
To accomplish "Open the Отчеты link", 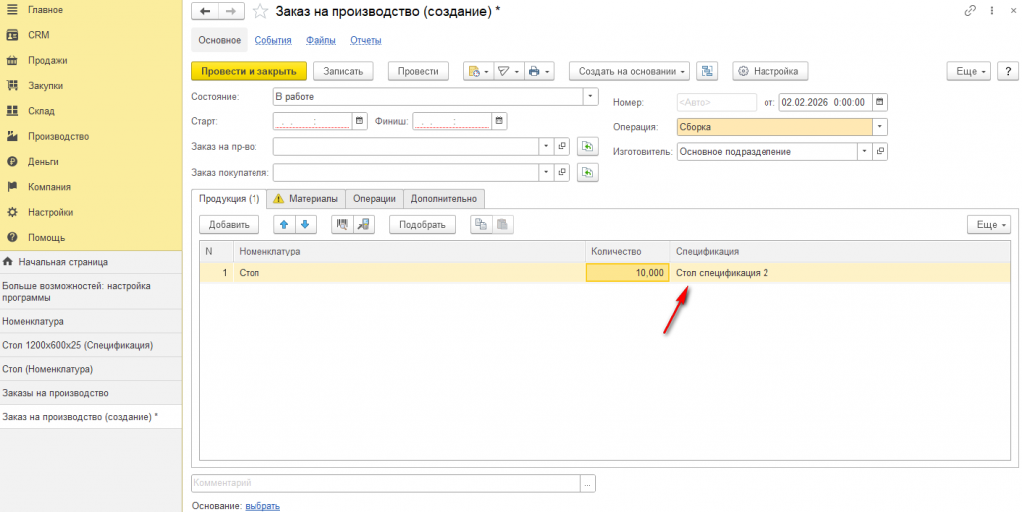I will click(365, 40).
